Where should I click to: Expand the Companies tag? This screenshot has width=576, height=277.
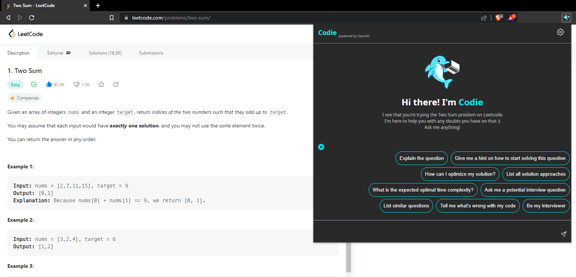(x=25, y=98)
